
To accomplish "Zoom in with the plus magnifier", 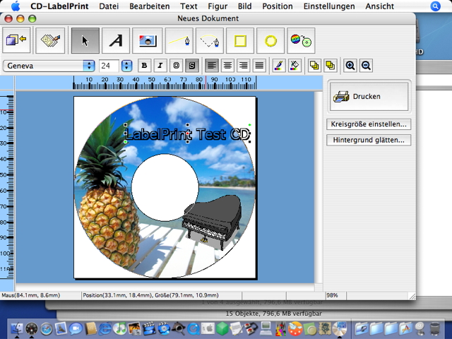I will (350, 66).
